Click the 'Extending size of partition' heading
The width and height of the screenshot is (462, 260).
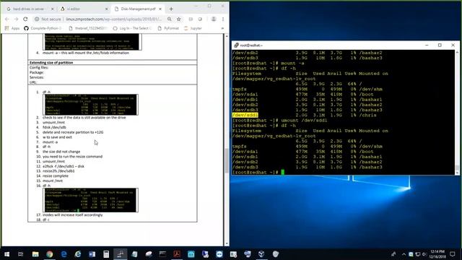pos(51,63)
